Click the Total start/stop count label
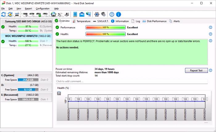This screenshot has width=216, height=132. point(68,76)
